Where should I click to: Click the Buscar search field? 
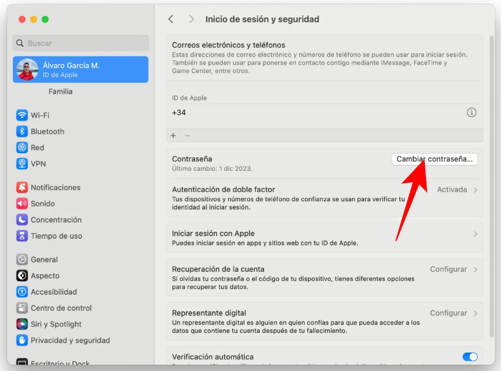pos(81,43)
